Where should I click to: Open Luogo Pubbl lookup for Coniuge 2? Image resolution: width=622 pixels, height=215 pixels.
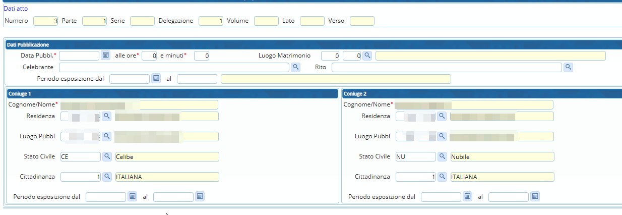(x=442, y=136)
